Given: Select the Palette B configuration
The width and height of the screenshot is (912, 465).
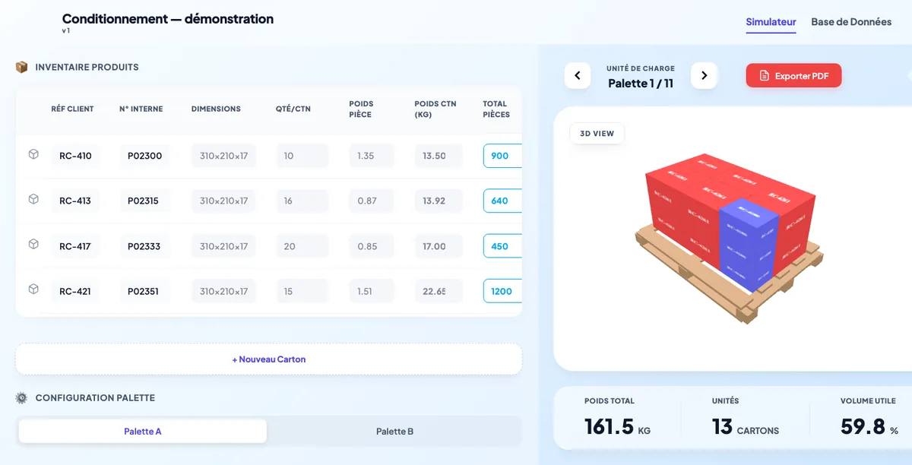Looking at the screenshot, I should click(x=394, y=432).
